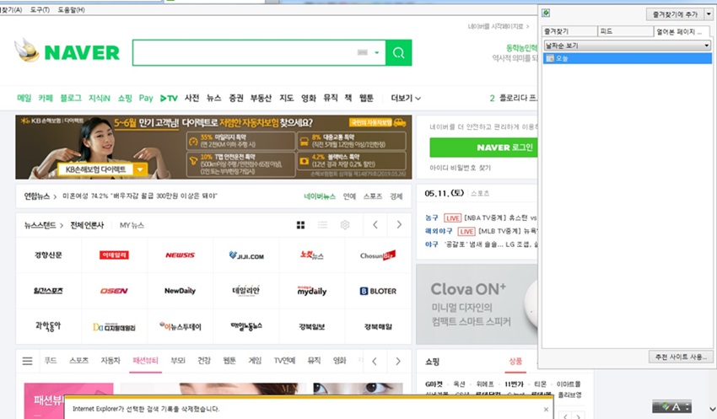Open the ChosunBiz press logo
Screen dimensions: 717x419
click(378, 255)
